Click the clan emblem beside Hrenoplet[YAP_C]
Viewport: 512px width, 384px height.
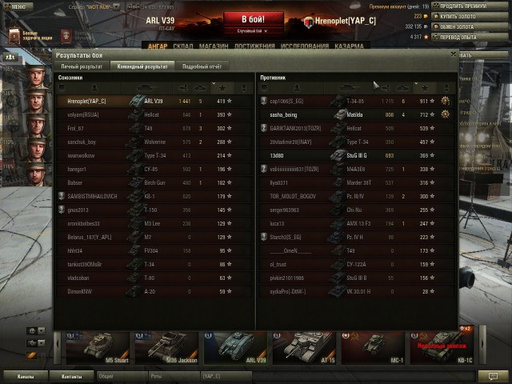tap(308, 22)
